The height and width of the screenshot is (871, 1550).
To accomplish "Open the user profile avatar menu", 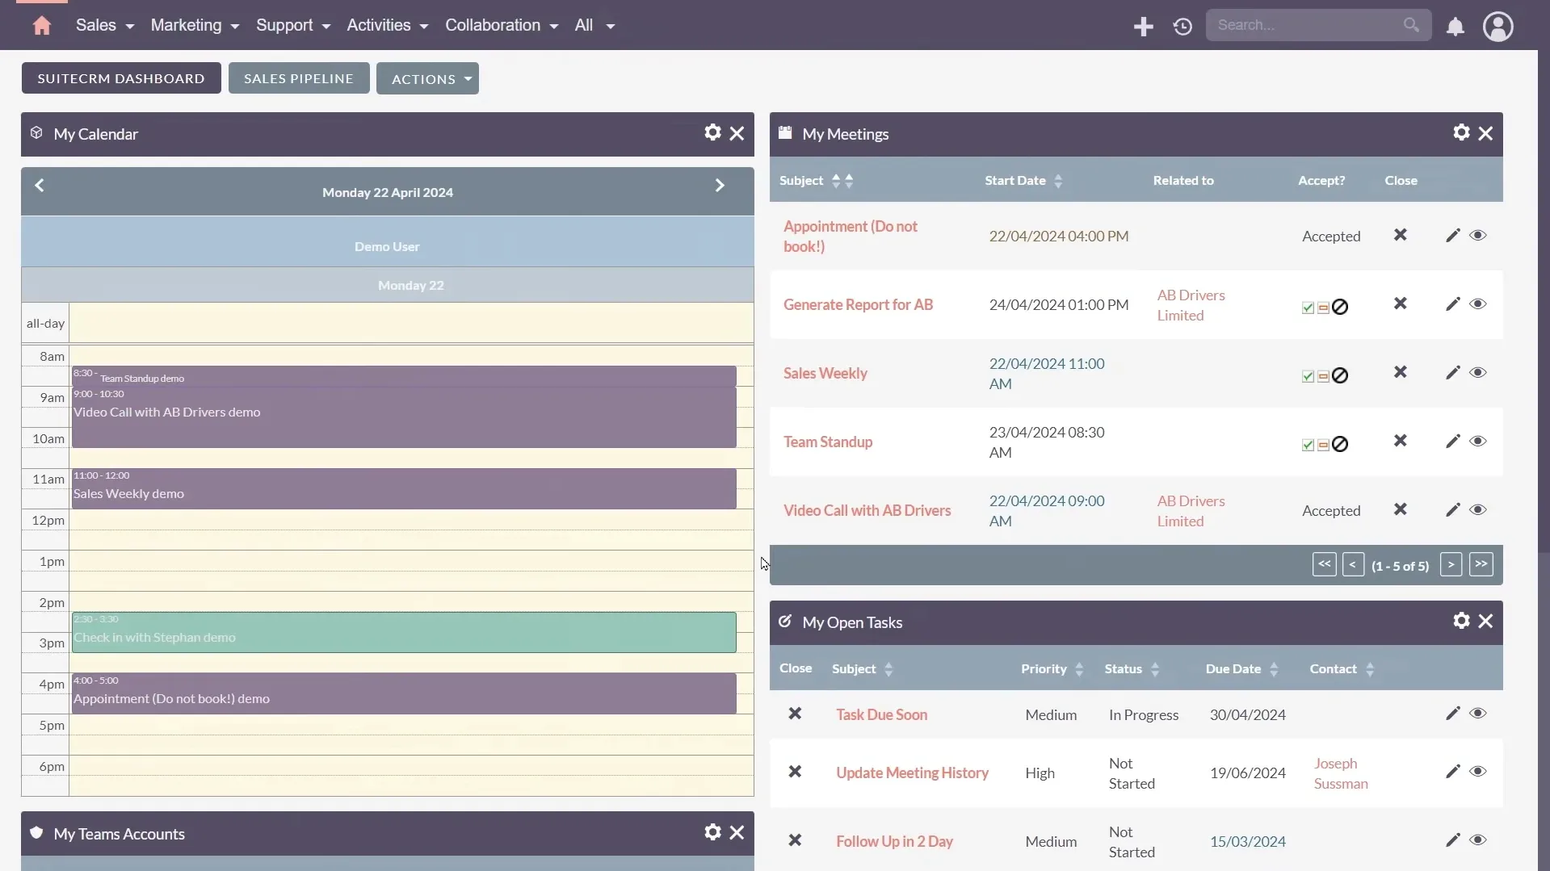I will coord(1497,27).
